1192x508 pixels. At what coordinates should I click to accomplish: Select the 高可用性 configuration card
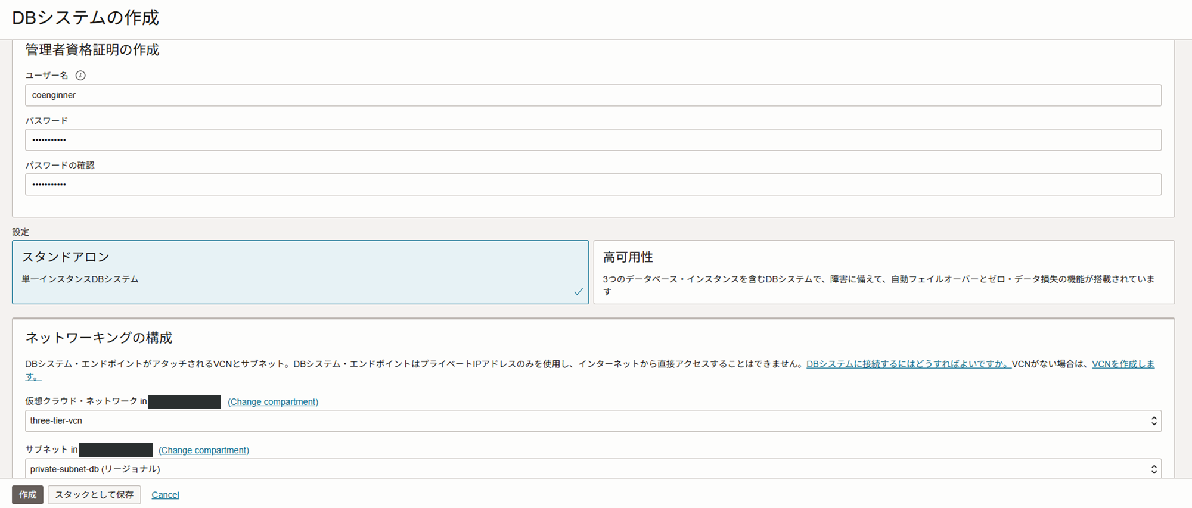884,272
